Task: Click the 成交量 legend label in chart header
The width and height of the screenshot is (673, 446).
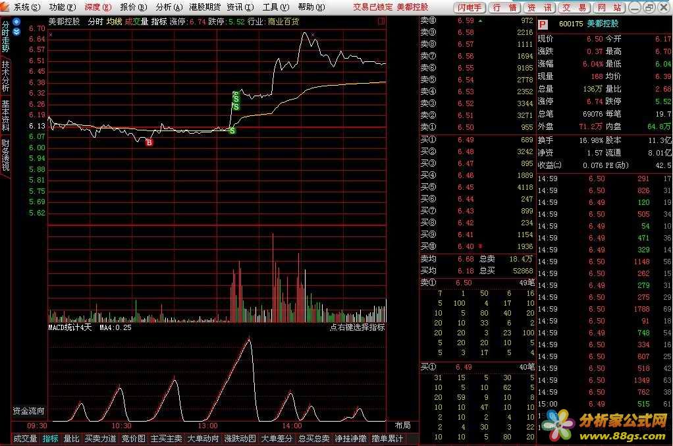Action: click(x=136, y=22)
